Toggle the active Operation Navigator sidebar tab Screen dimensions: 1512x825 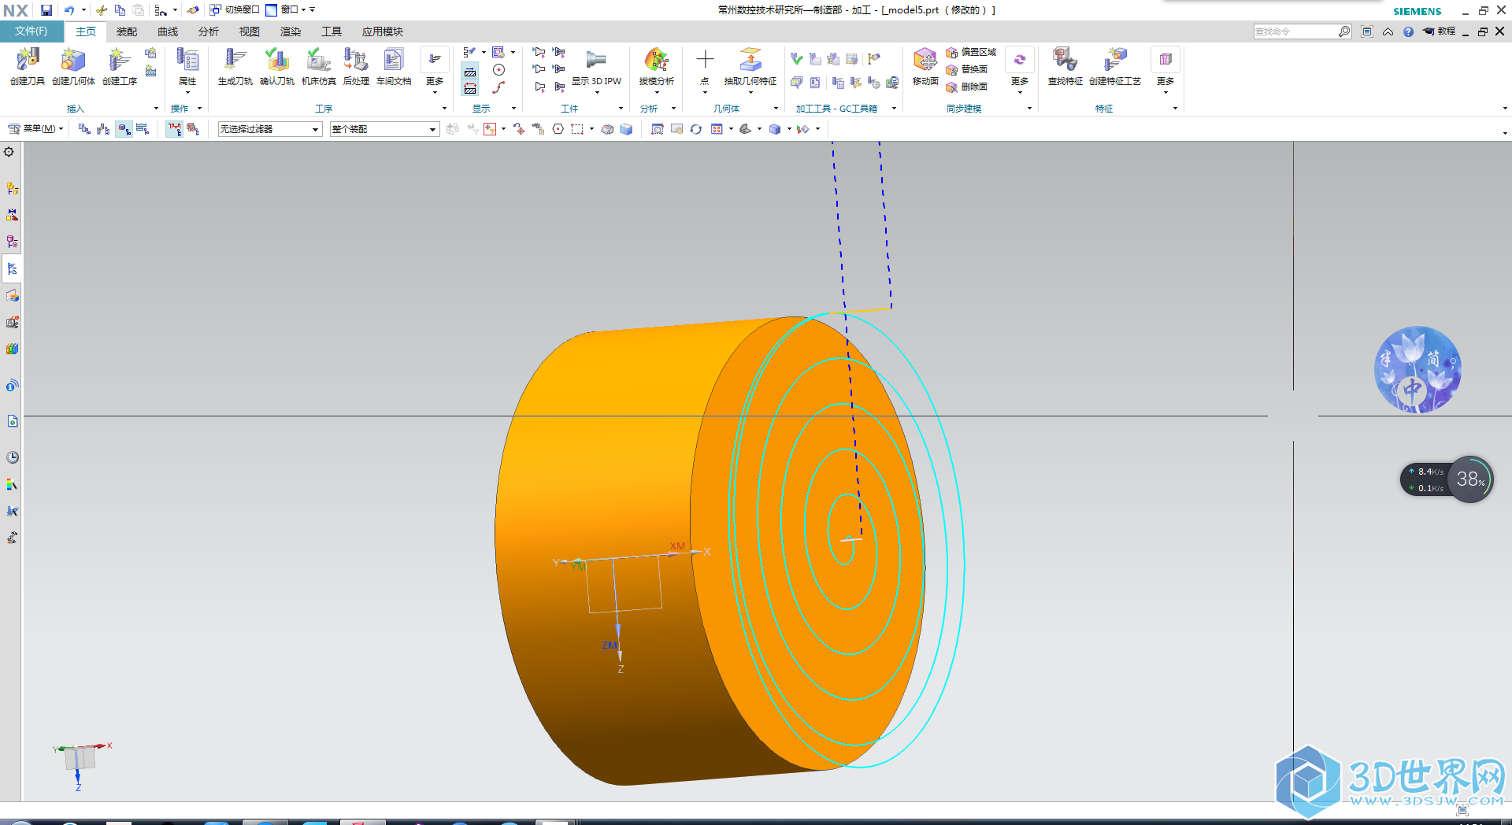pyautogui.click(x=13, y=268)
